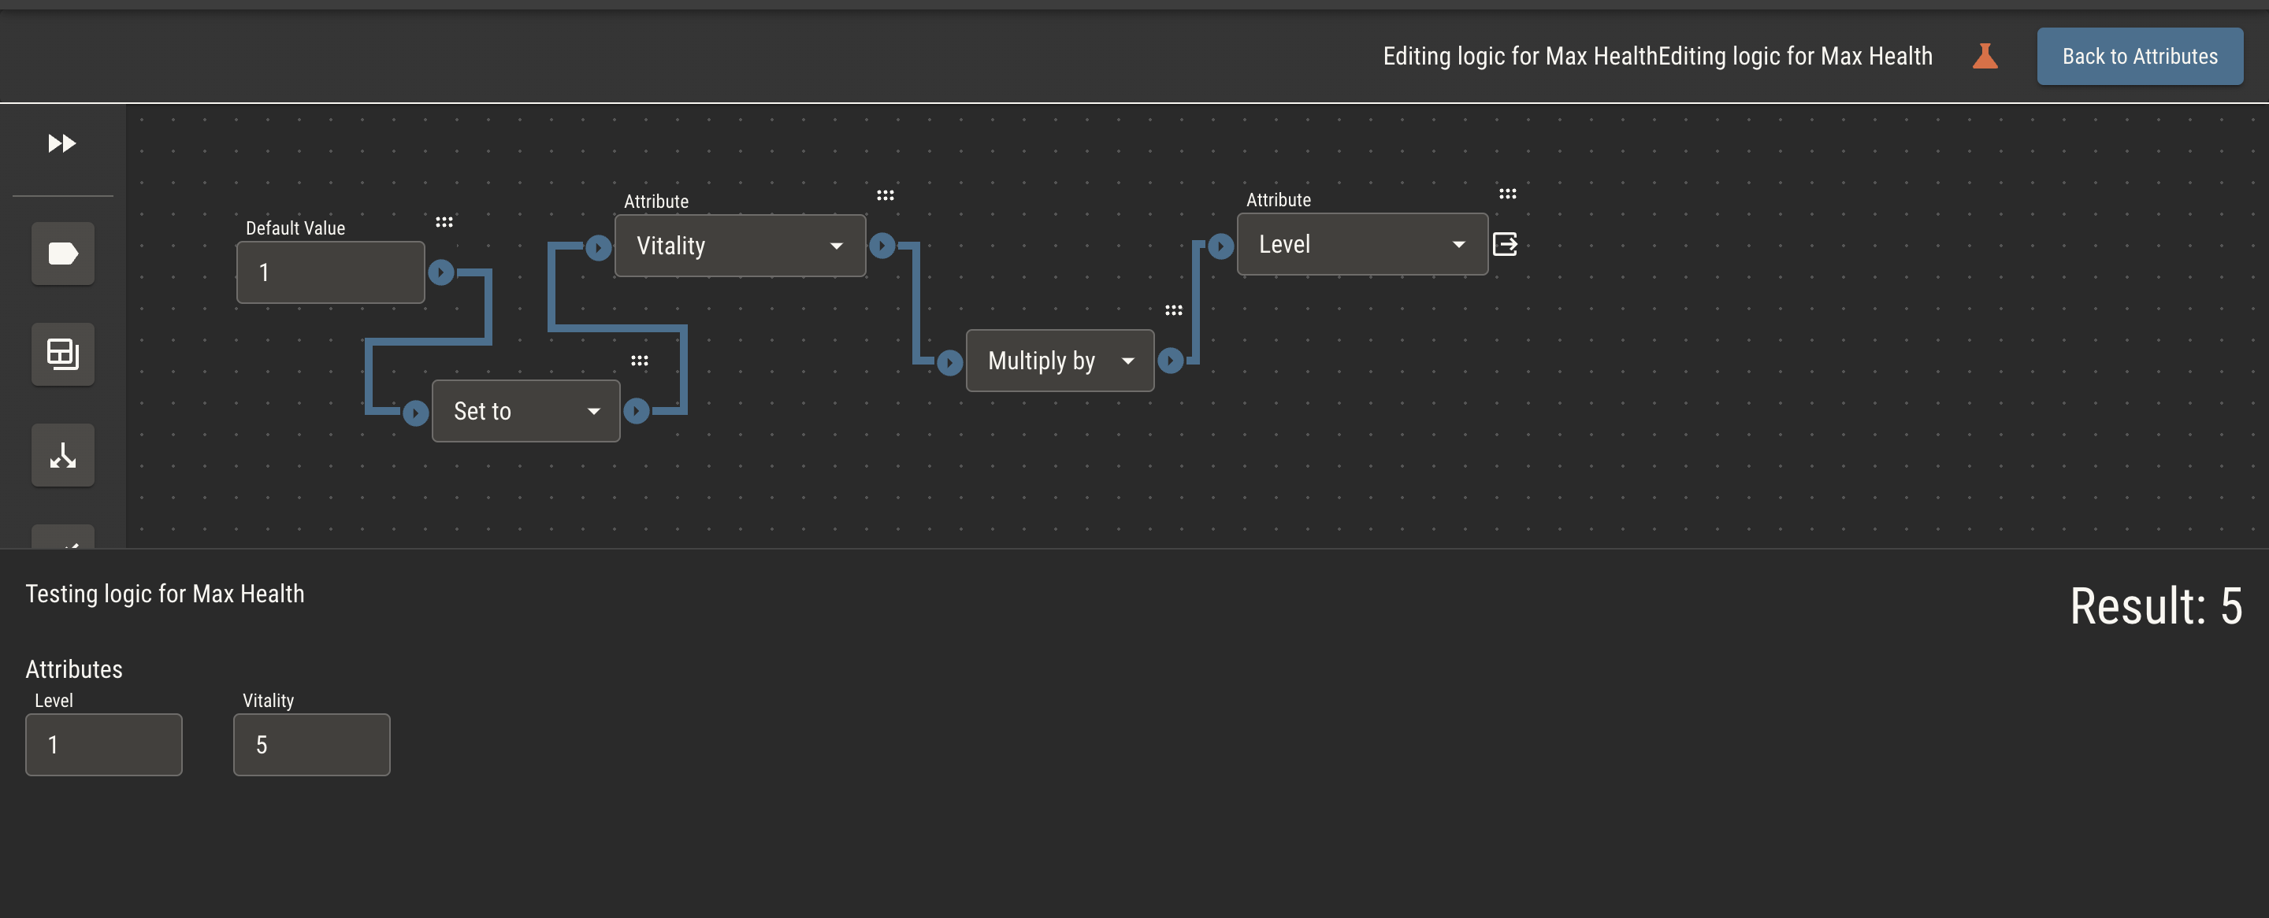Screen dimensions: 2269x918
Task: Click the output port of the Vitality node
Action: click(x=882, y=245)
